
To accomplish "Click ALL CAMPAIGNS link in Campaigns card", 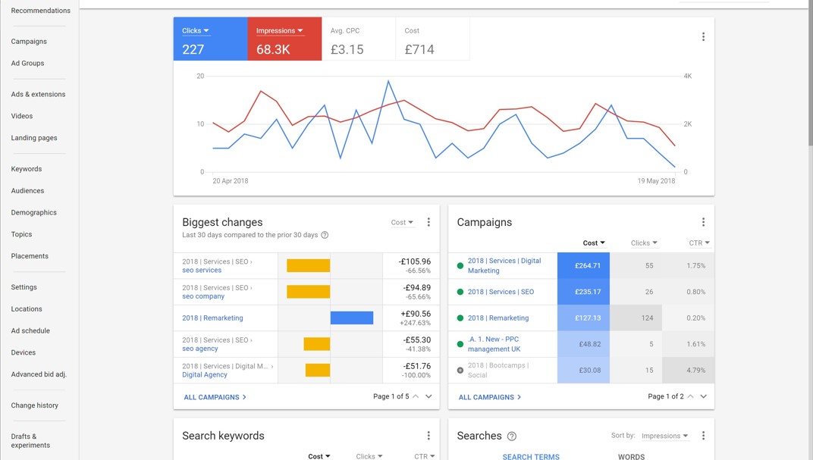I will [x=490, y=397].
